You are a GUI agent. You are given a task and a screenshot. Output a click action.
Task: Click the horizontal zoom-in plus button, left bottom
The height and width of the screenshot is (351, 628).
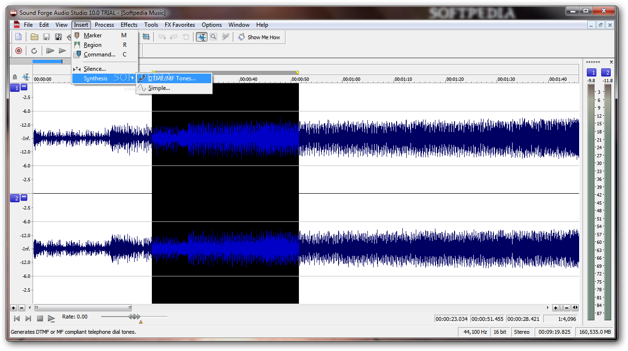pos(13,308)
